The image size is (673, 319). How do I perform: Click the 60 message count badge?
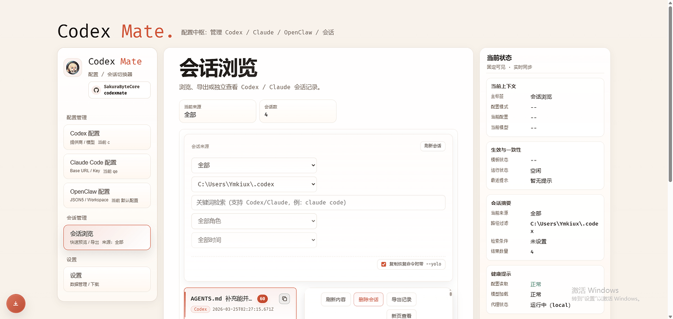(x=262, y=299)
